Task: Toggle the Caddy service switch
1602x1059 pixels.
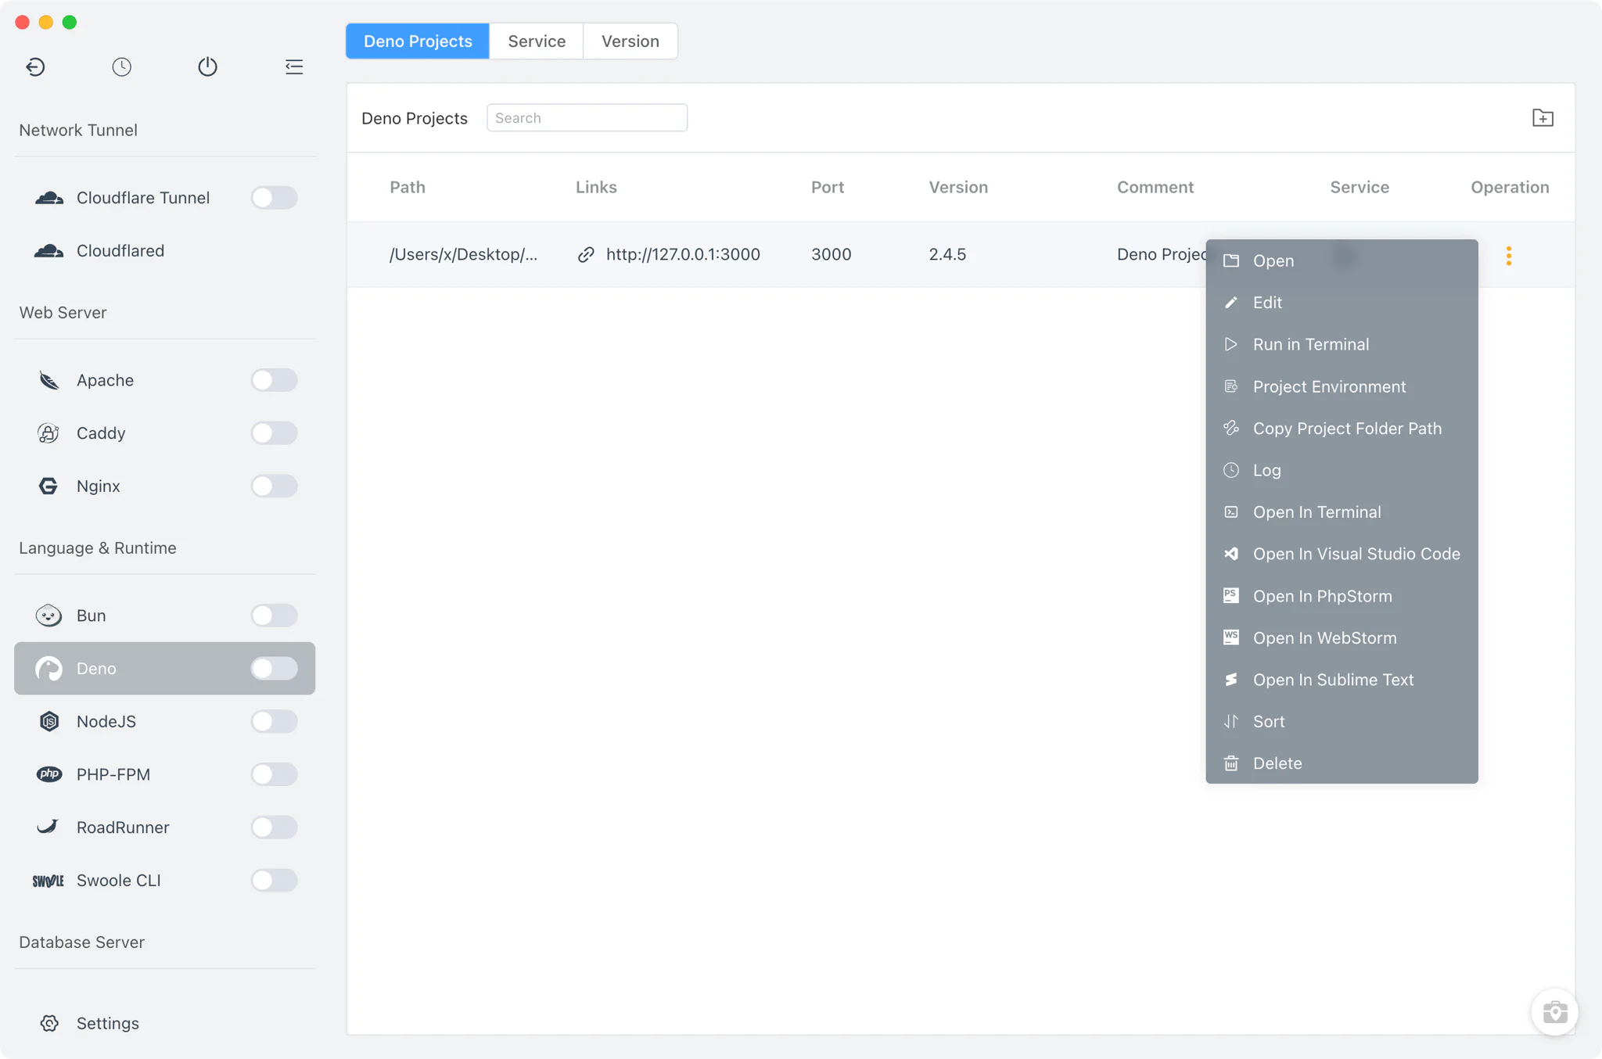Action: coord(274,433)
